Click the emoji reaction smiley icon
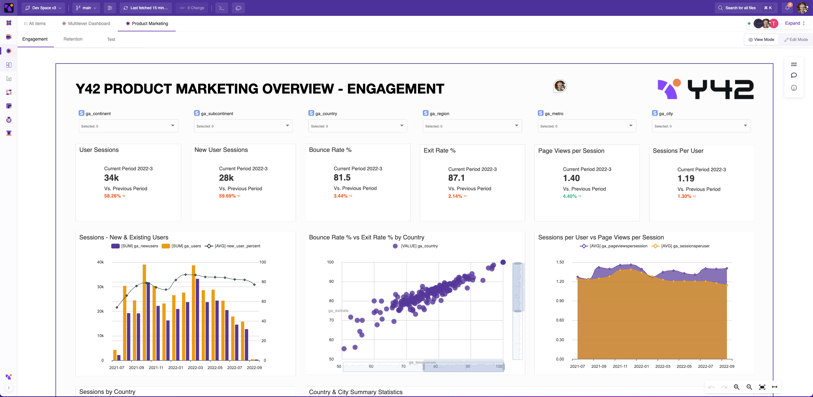The image size is (813, 397). click(794, 88)
